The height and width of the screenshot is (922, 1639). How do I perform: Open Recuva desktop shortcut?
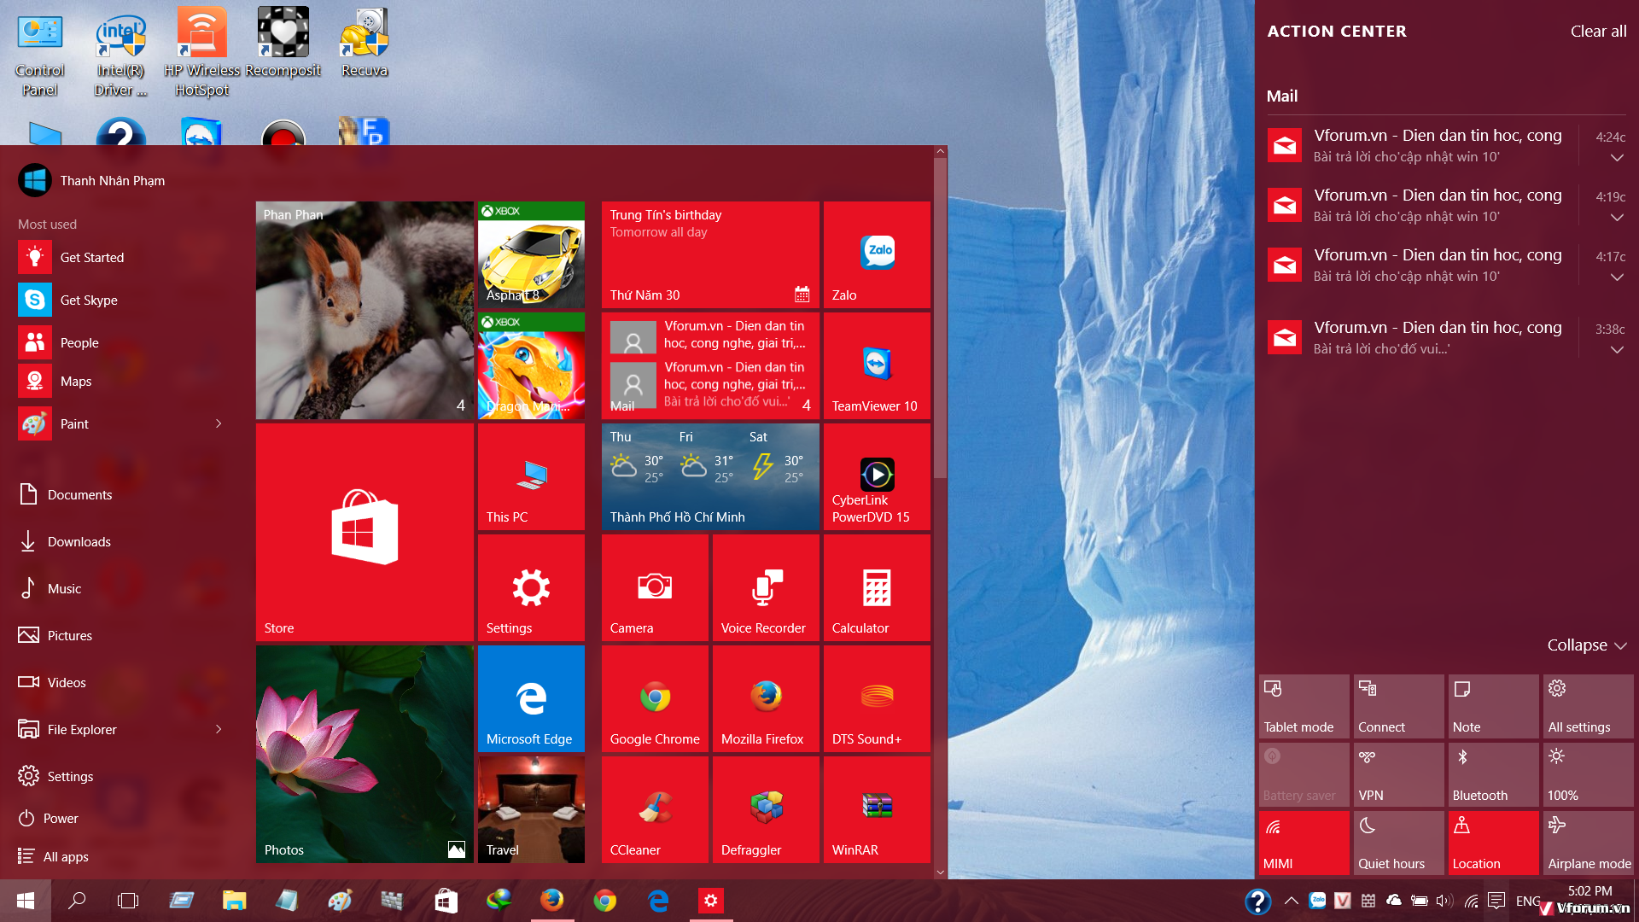[365, 43]
